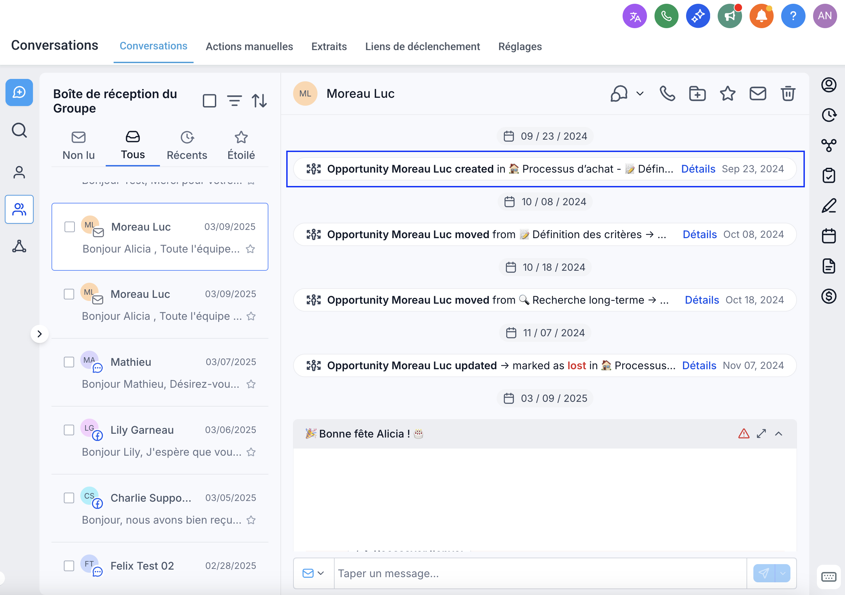Expand the left sidebar with chevron arrow
The width and height of the screenshot is (845, 595).
(39, 334)
